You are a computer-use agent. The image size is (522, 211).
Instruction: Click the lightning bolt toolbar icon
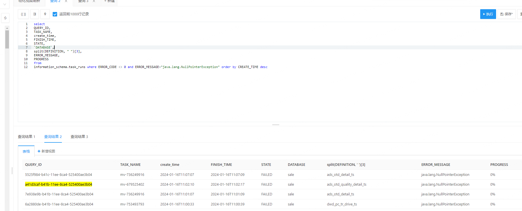[x=45, y=14]
